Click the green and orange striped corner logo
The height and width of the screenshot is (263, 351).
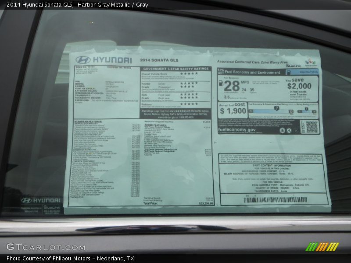[322, 247]
